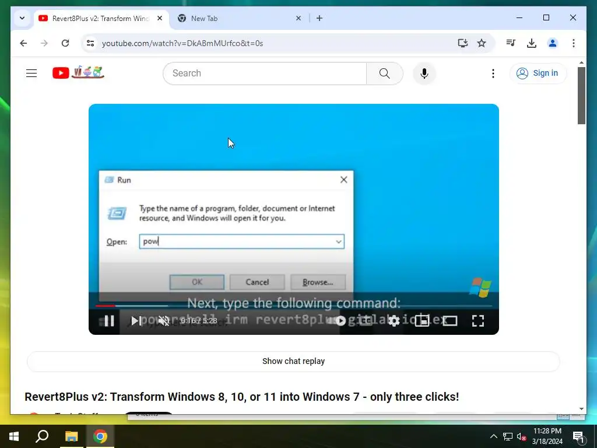Open the notification center
597x448 pixels.
click(x=579, y=436)
